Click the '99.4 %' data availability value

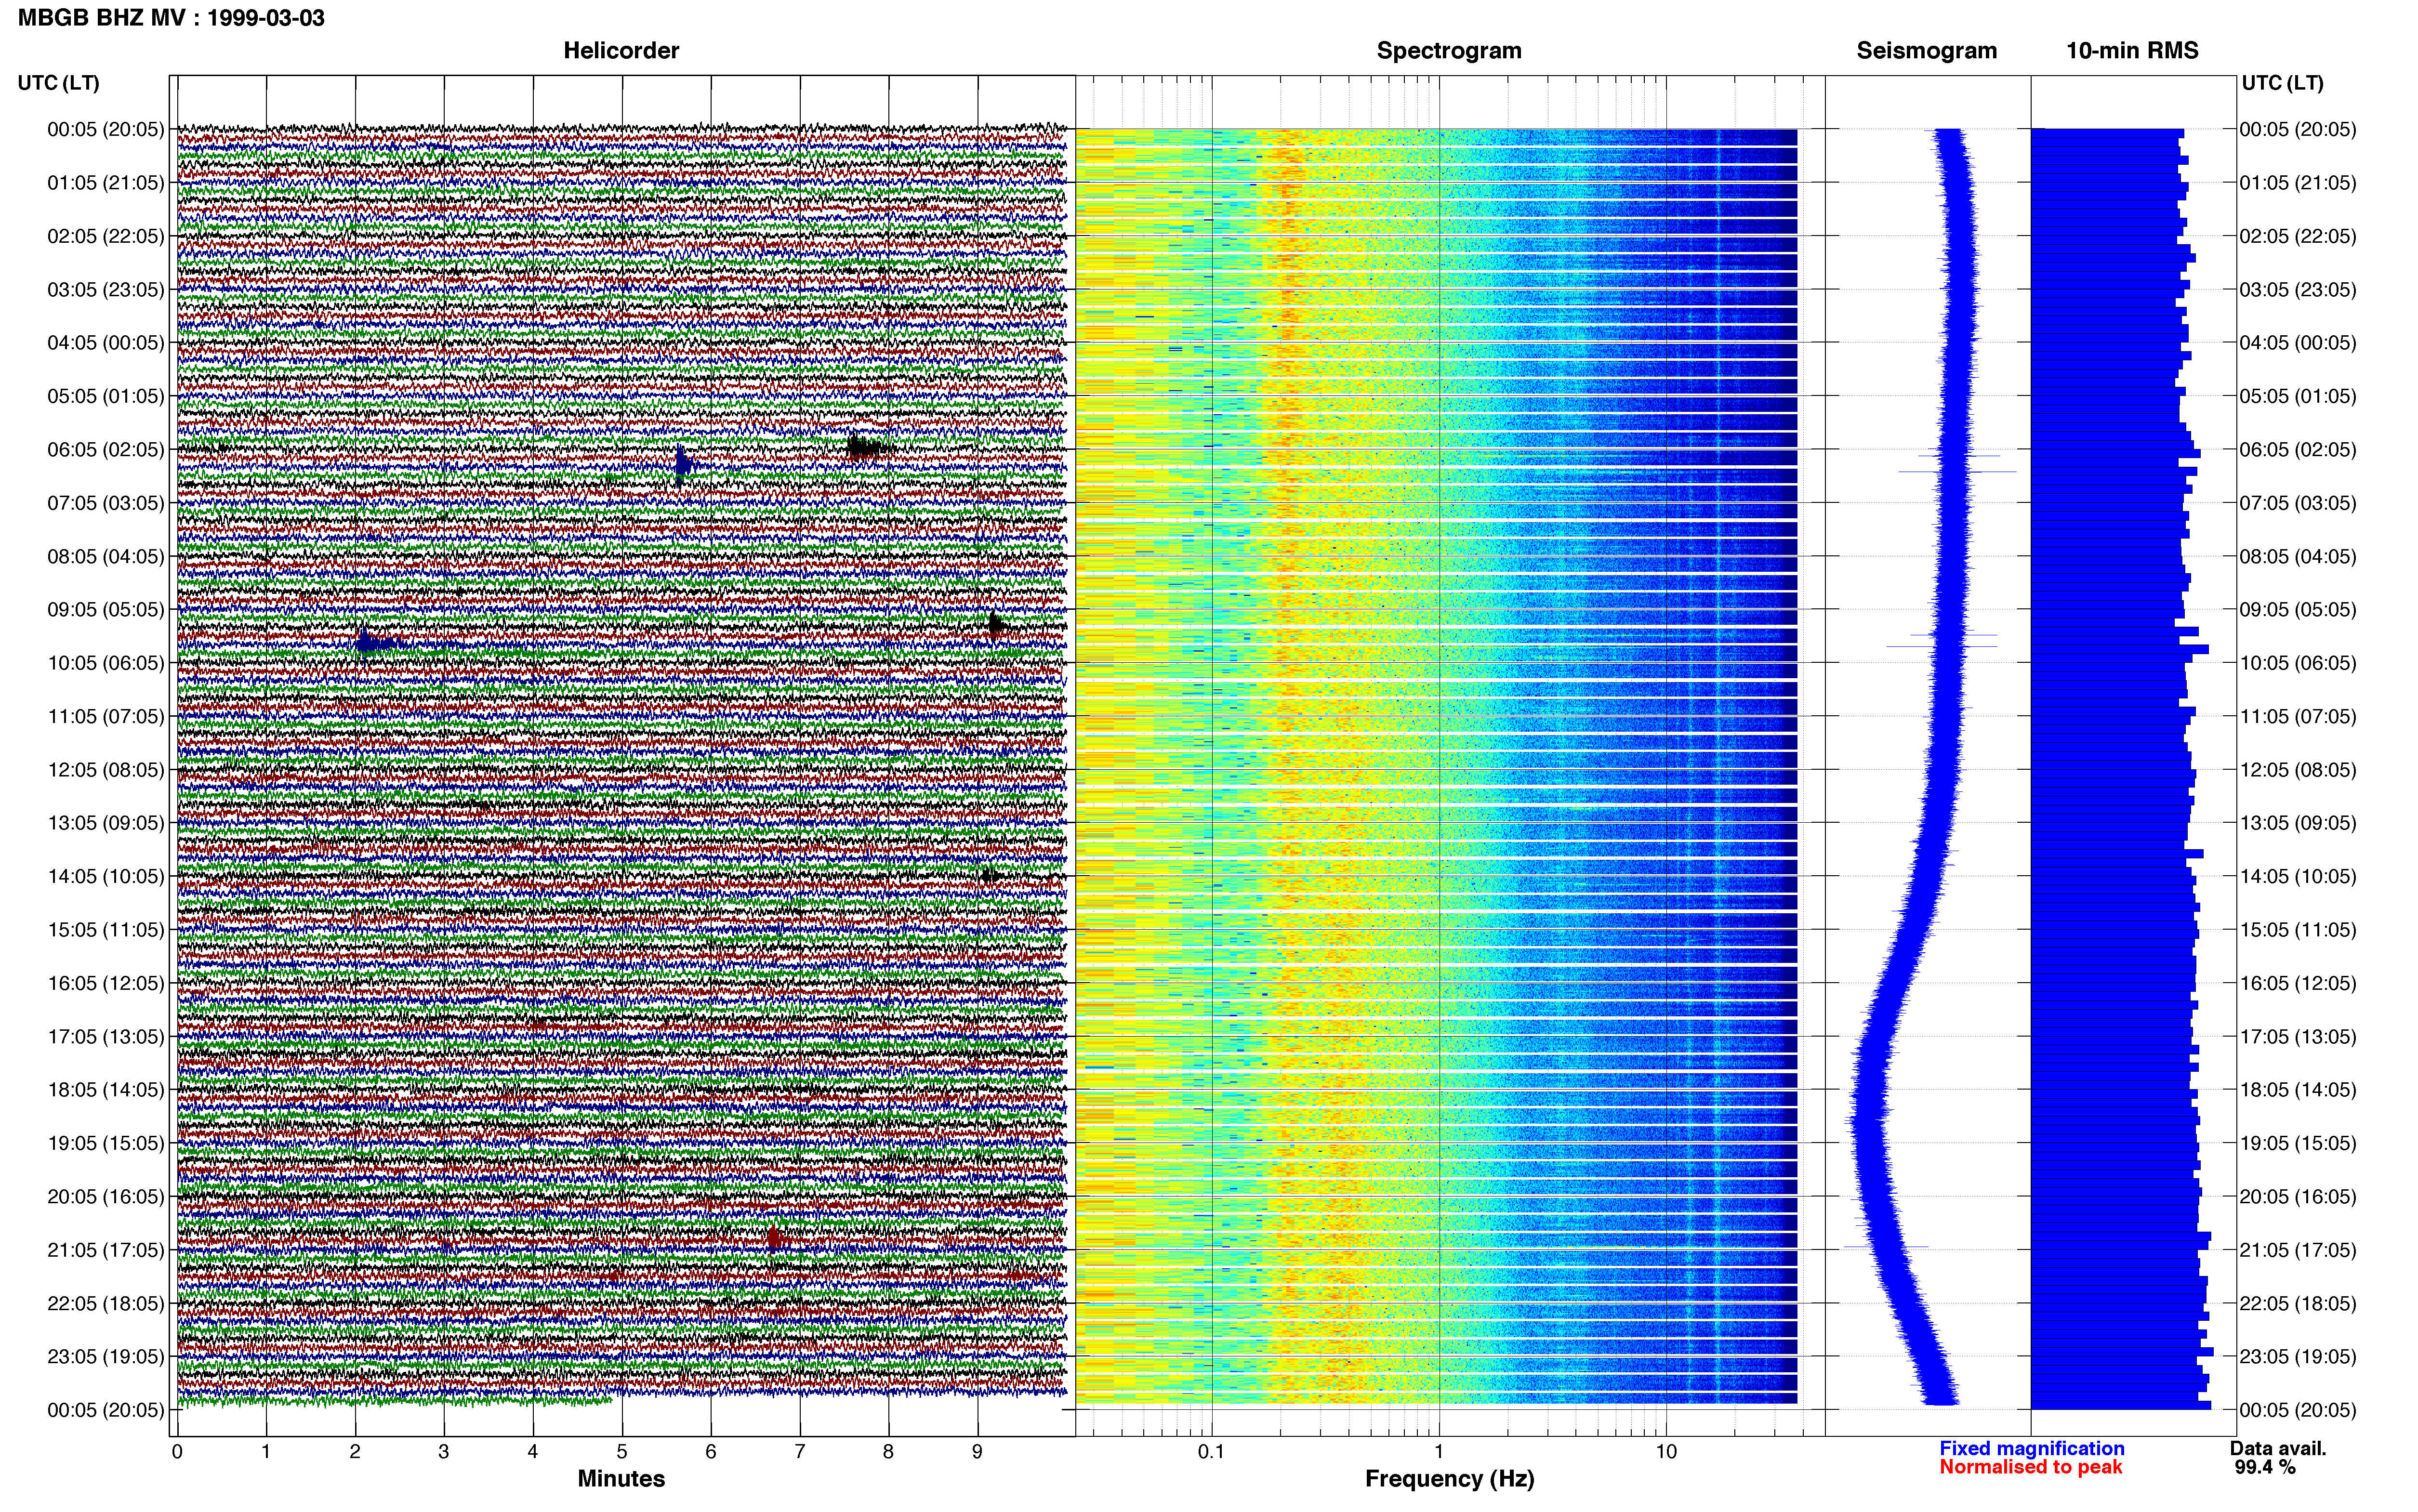point(2265,1467)
